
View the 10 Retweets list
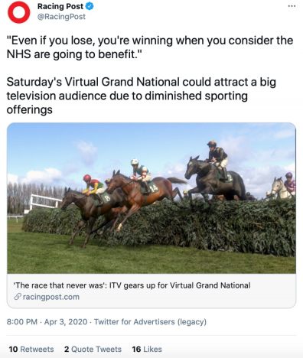click(x=31, y=349)
